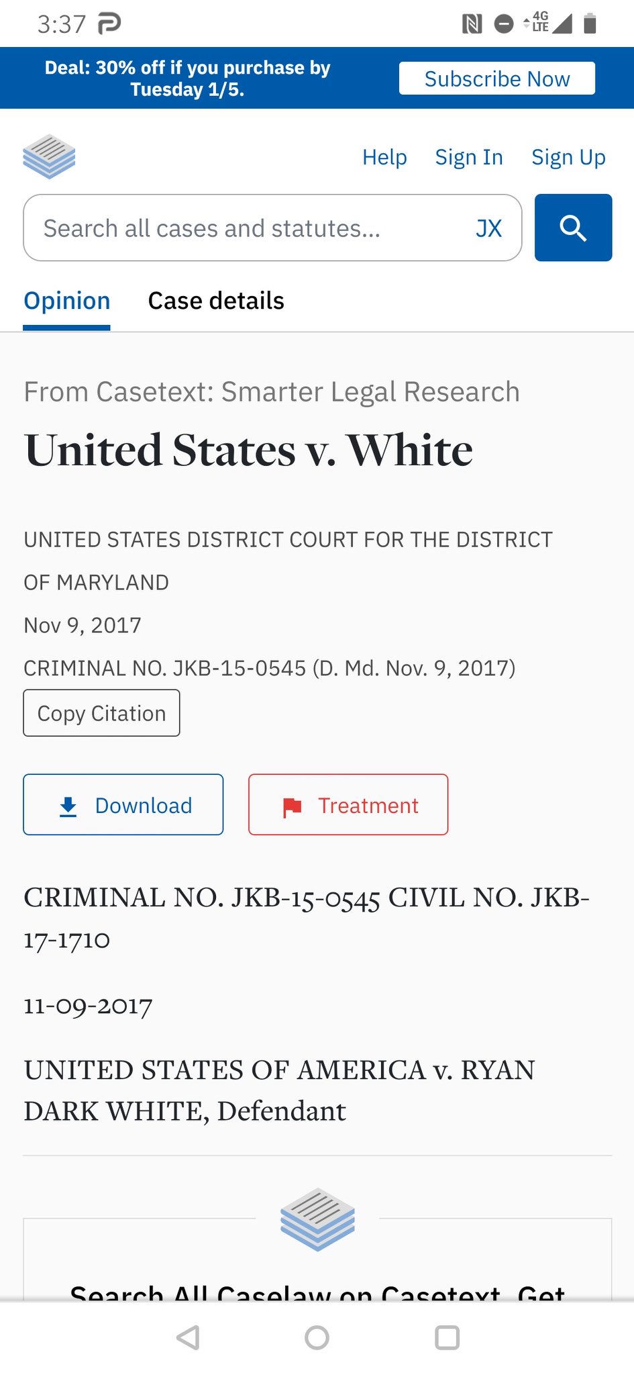Focus the search all cases field

248,228
